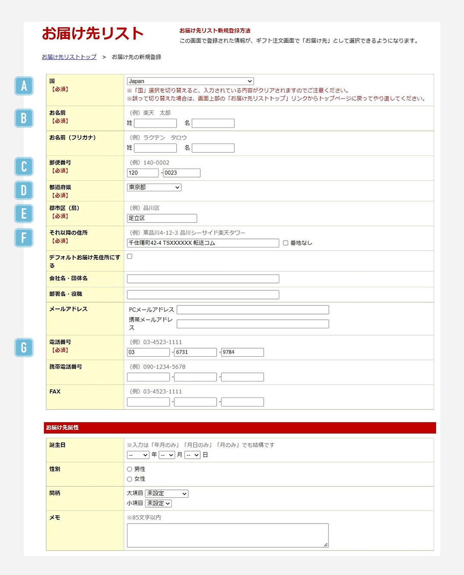
Task: Click the 会社名・団体名 input field
Action: (x=203, y=279)
